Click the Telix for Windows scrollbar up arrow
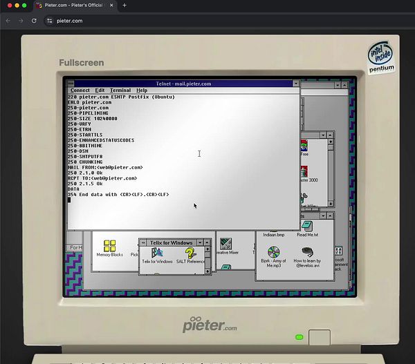The height and width of the screenshot is (364, 415). coord(207,249)
